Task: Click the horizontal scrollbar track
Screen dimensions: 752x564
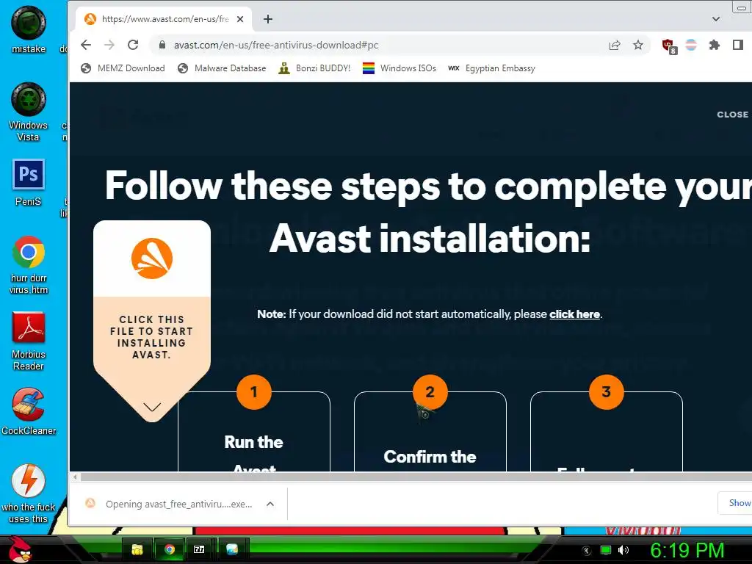Action: tap(416, 477)
